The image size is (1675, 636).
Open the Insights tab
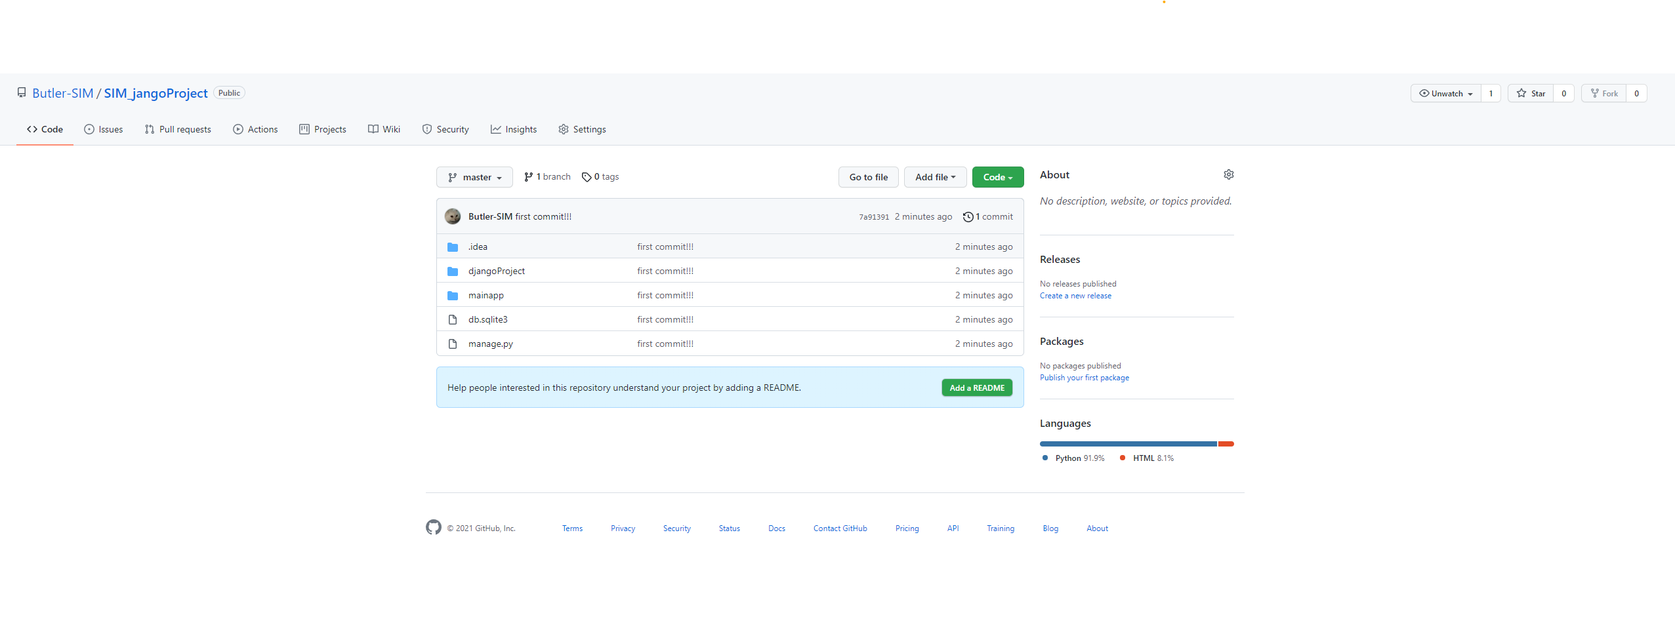click(514, 129)
